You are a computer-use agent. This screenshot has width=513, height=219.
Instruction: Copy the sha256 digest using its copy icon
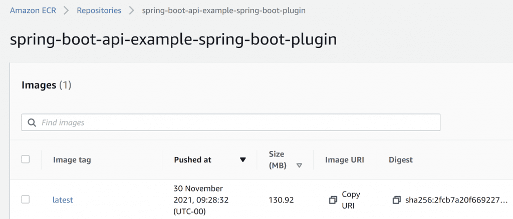click(x=396, y=200)
